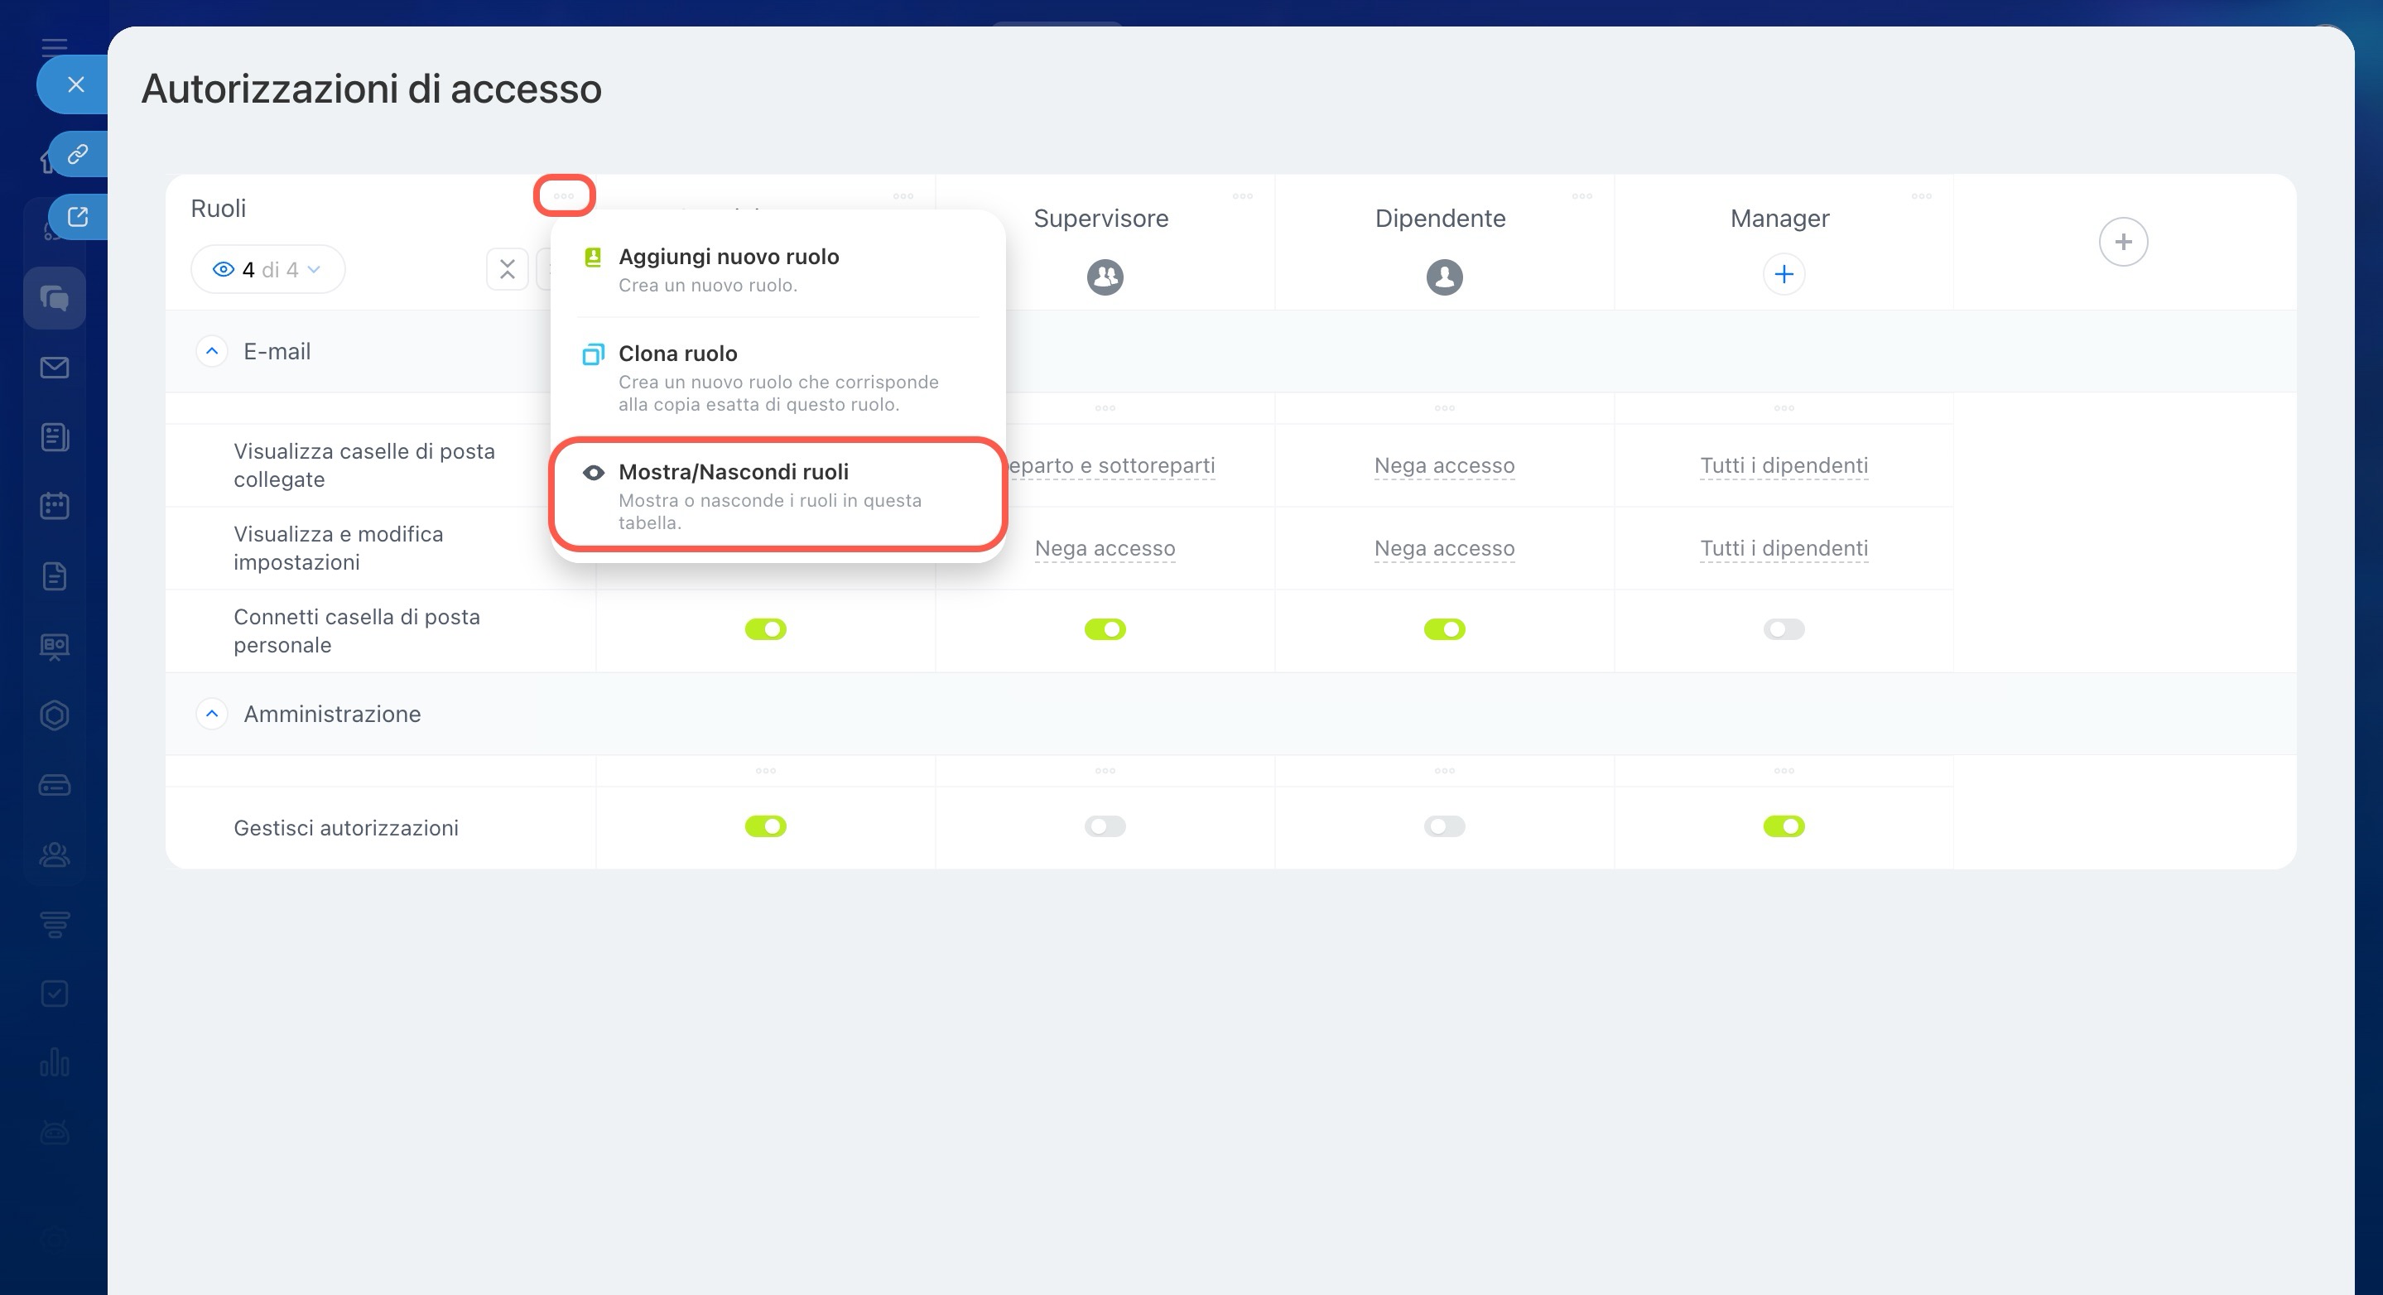This screenshot has height=1295, width=2383.
Task: Open the messenger chat icon in sidebar
Action: pyautogui.click(x=55, y=298)
